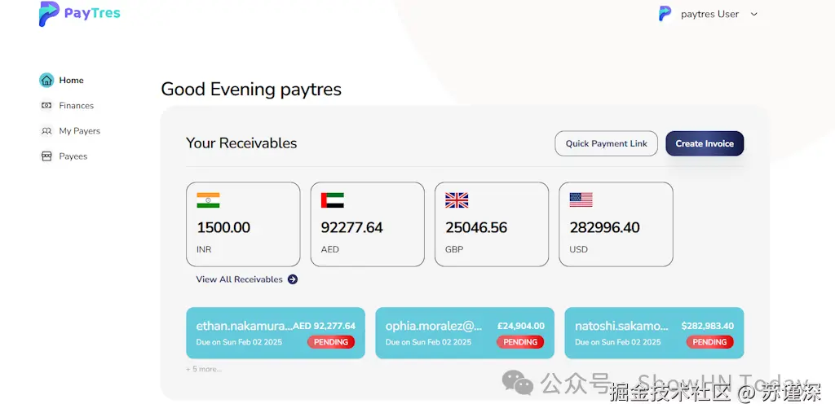Click the PayTres logo icon
The height and width of the screenshot is (417, 835).
(49, 14)
